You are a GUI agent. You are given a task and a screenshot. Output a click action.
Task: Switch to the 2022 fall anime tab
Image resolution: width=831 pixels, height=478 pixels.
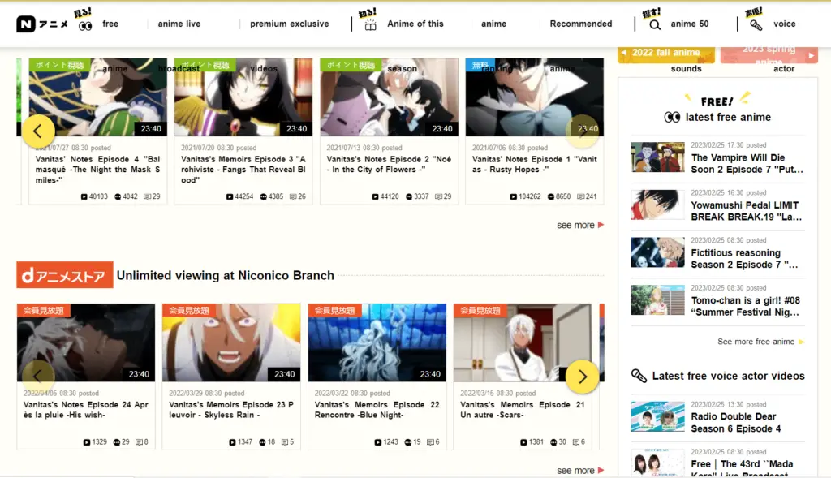click(x=665, y=53)
